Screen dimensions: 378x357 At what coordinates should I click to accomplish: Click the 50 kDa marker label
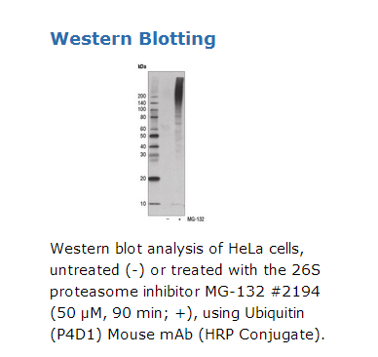coord(143,136)
